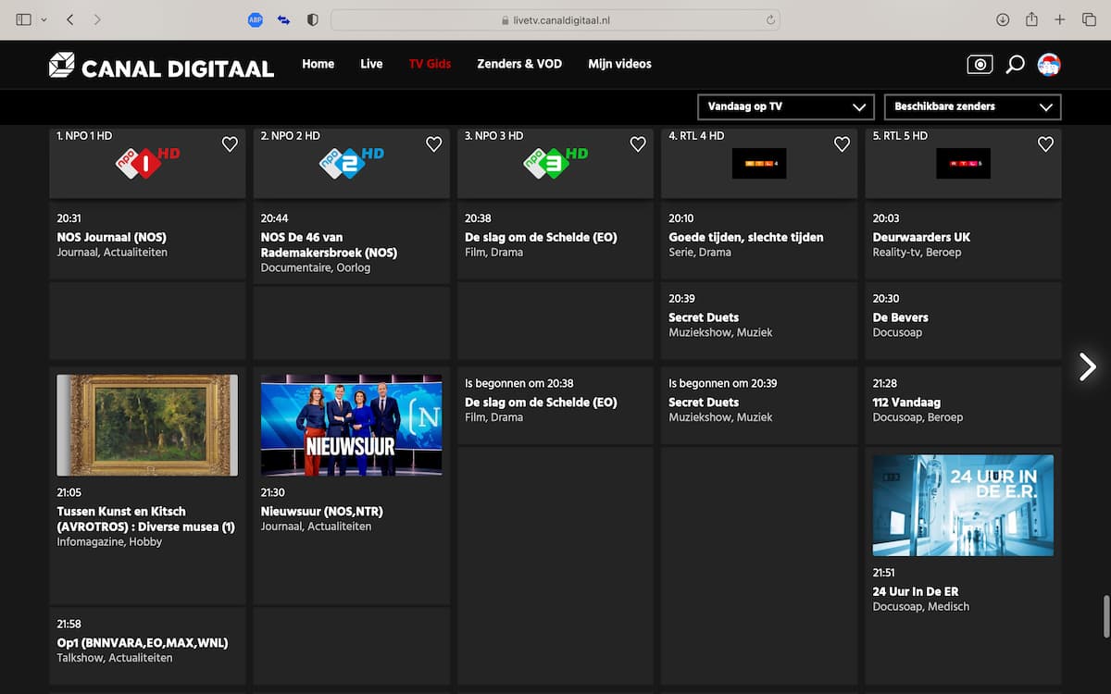The height and width of the screenshot is (694, 1111).
Task: Open the Beschikbare zenders dropdown
Action: click(972, 106)
